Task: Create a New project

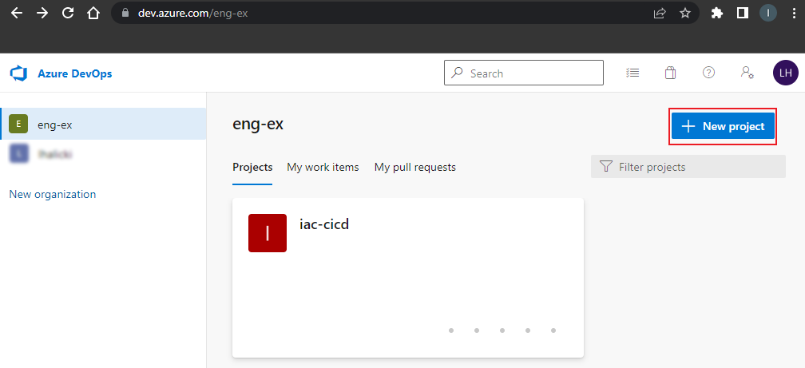Action: point(723,126)
